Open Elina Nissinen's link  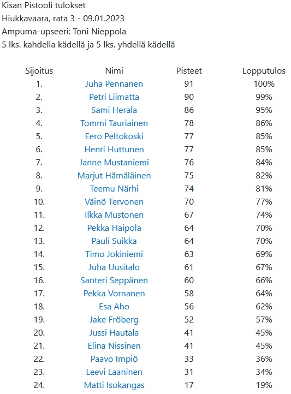click(x=114, y=346)
